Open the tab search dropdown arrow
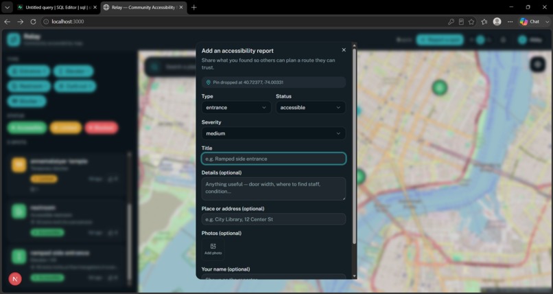Screen dimensions: 553x294 point(7,8)
